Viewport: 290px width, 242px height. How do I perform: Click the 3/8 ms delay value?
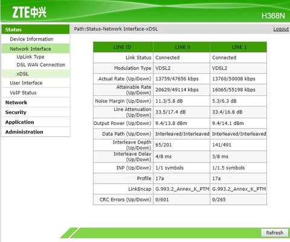[220, 157]
